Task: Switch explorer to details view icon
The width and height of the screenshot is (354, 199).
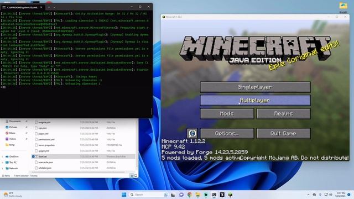Action: click(132, 175)
